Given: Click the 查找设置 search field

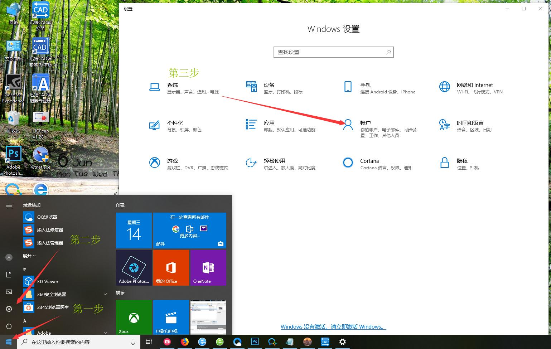Looking at the screenshot, I should pyautogui.click(x=333, y=52).
